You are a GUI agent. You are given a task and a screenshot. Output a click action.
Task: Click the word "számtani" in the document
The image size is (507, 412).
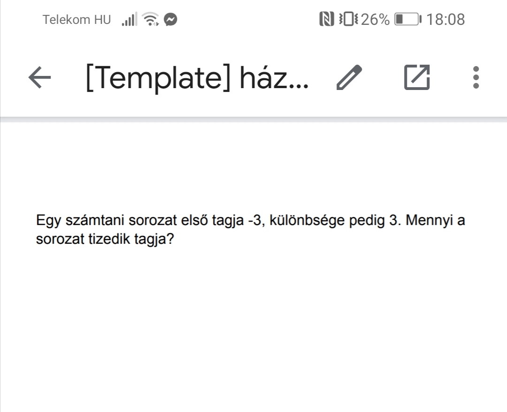94,221
